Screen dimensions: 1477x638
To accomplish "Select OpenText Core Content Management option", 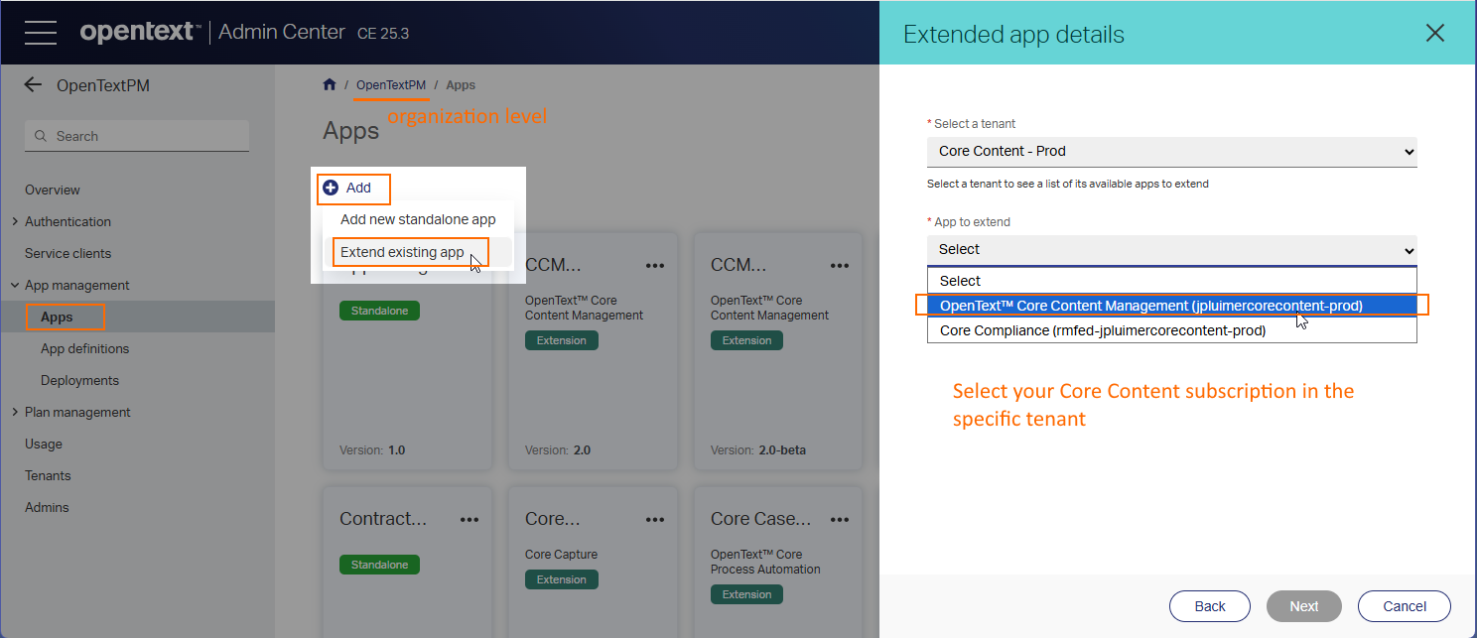I will coord(1171,306).
